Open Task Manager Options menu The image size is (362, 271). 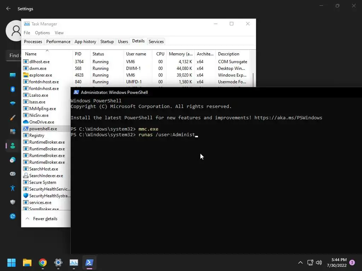tap(42, 33)
